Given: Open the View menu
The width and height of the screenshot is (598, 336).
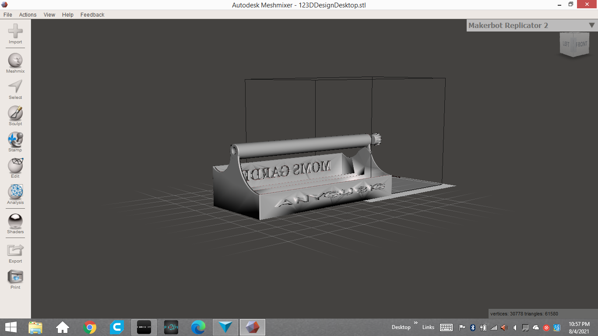Looking at the screenshot, I should pyautogui.click(x=49, y=14).
